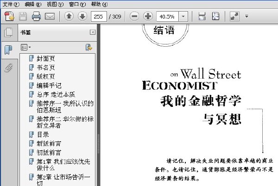The image size is (278, 186).
Task: Switch to full screen reading mode icon
Action: pos(234,17)
